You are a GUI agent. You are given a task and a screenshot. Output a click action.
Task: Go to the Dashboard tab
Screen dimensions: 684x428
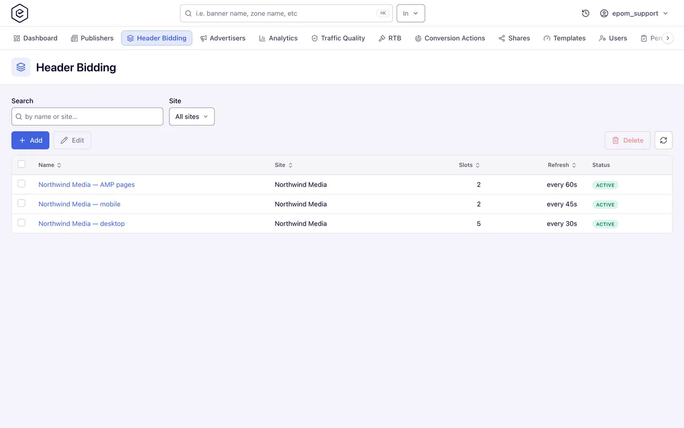35,38
